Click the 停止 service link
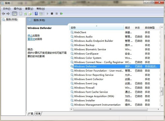 30,36
